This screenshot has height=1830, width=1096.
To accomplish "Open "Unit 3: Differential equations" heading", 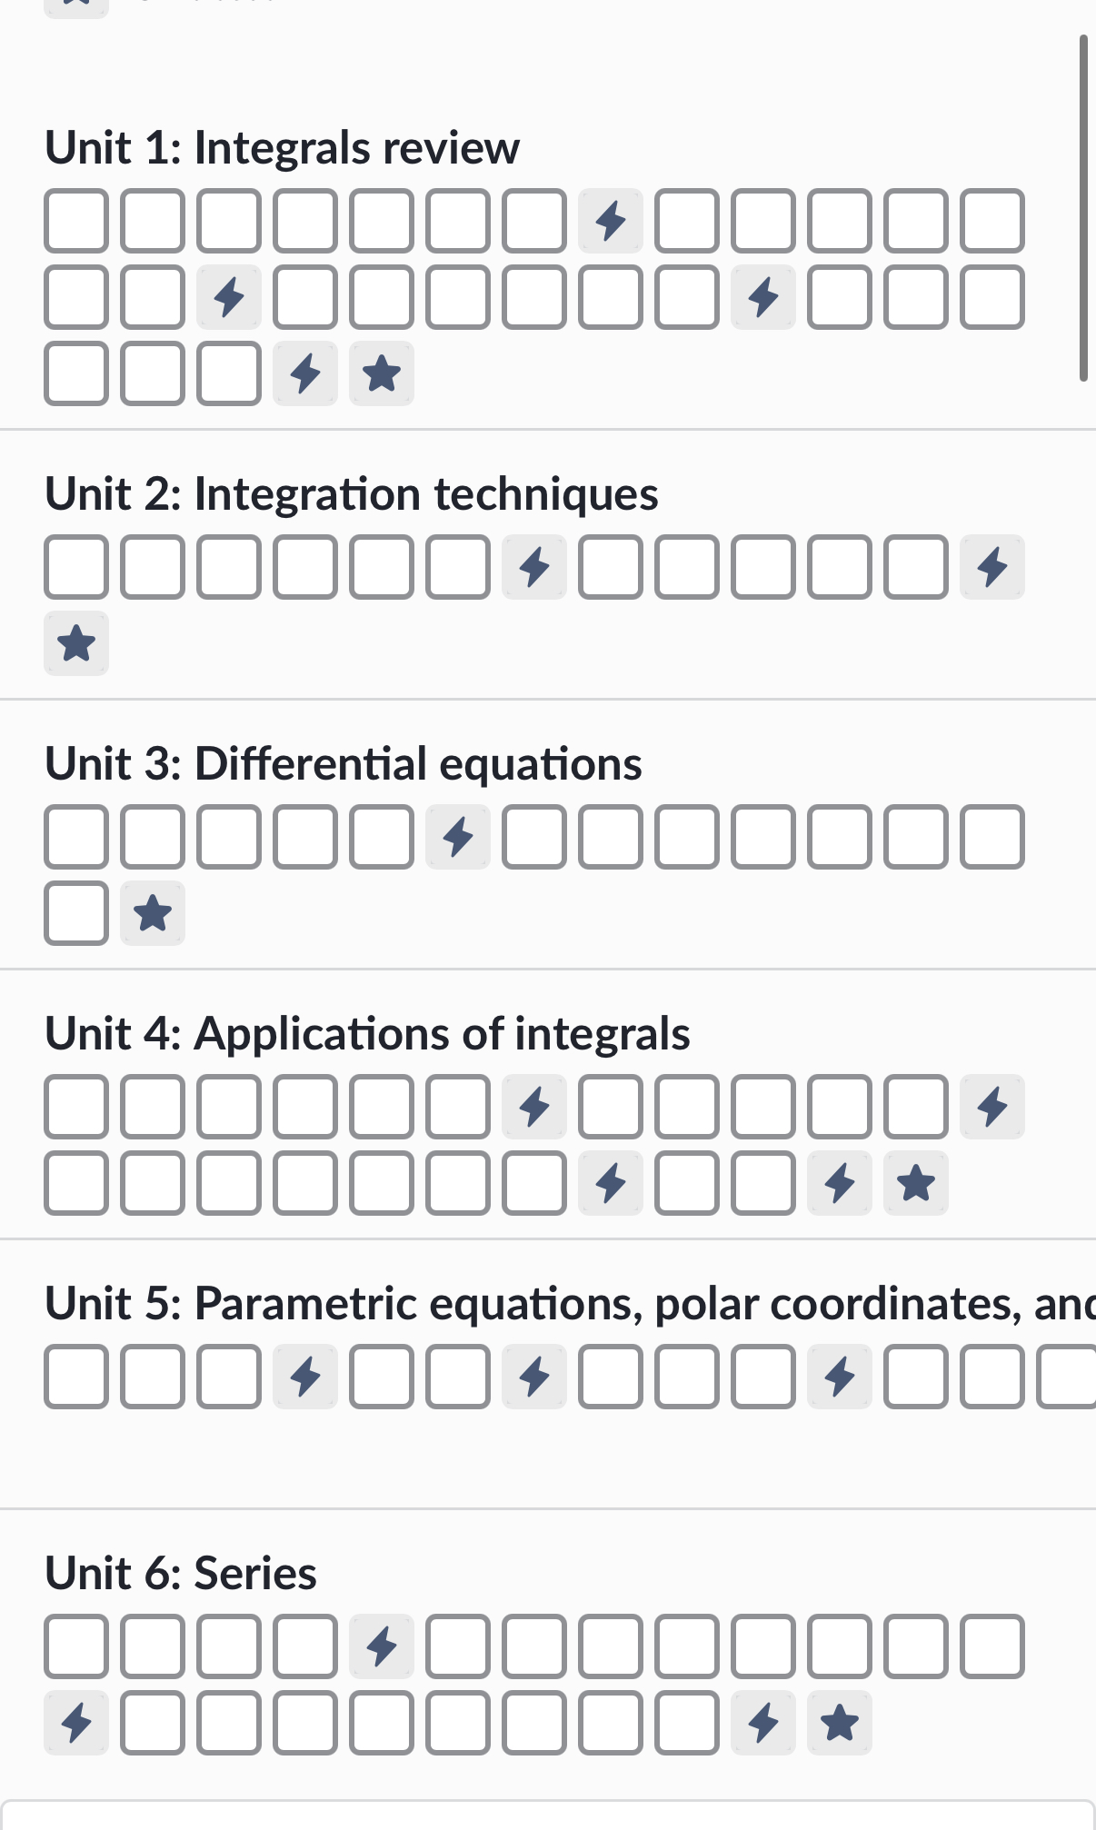I will tap(344, 763).
